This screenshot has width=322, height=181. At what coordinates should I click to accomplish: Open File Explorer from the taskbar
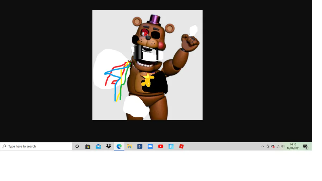coord(130,146)
